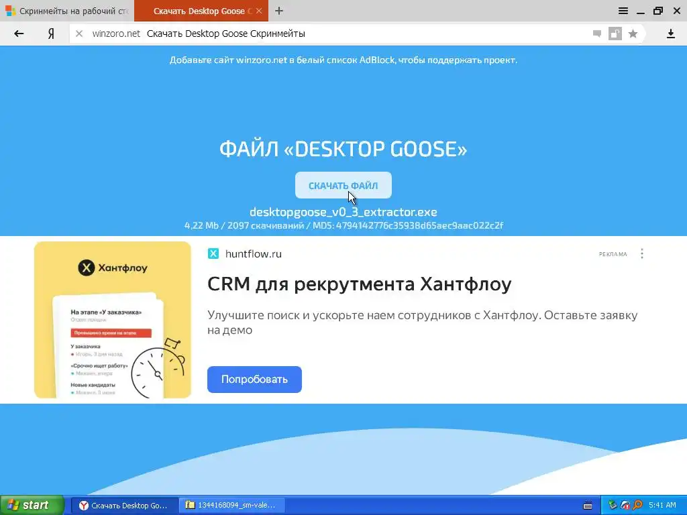Viewport: 687px width, 515px height.
Task: Click the Хантфлоу yellow ad image
Action: 113,320
